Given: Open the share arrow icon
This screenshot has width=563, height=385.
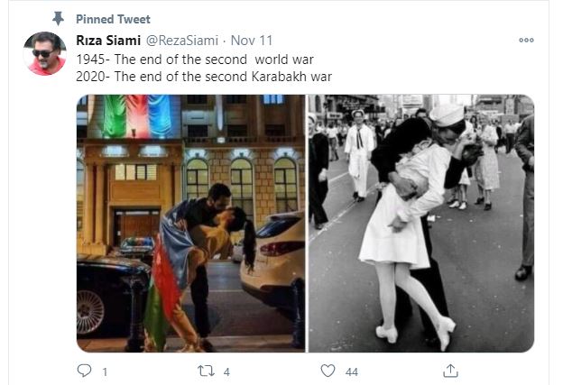Looking at the screenshot, I should (x=450, y=371).
